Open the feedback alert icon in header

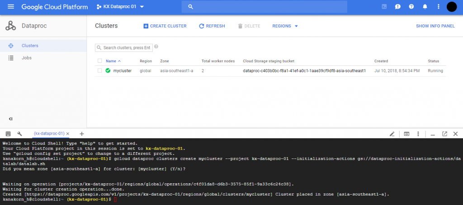[x=398, y=6]
